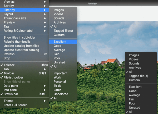The height and width of the screenshot is (114, 158).
Task: Select Update catalog from files
Action: [x=24, y=46]
